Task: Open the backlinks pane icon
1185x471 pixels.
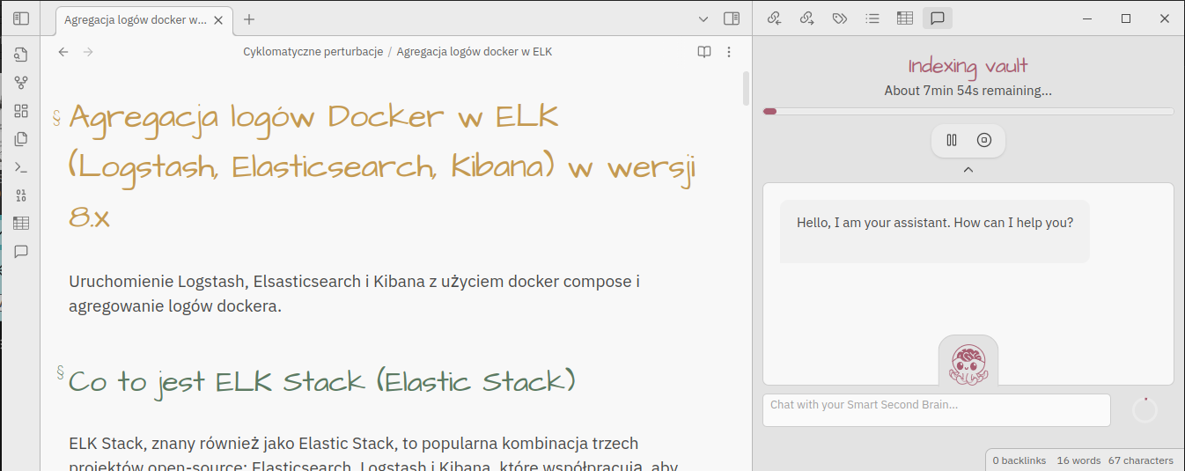Action: 775,18
